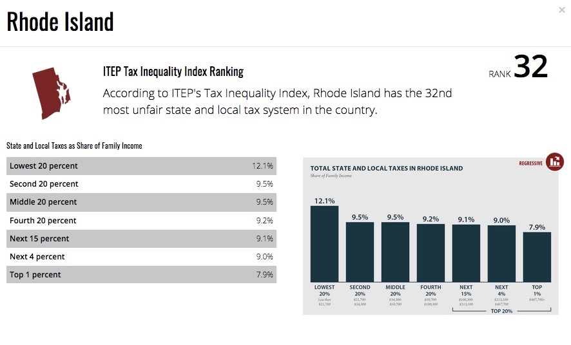
Task: Select the Lowest 20 percent row
Action: coord(141,166)
